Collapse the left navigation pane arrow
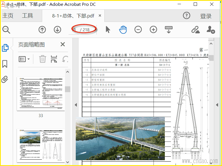 (76, 105)
